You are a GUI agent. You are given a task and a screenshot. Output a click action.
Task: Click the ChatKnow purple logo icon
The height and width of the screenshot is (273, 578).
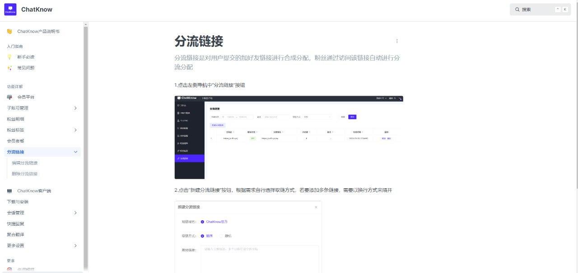point(10,9)
